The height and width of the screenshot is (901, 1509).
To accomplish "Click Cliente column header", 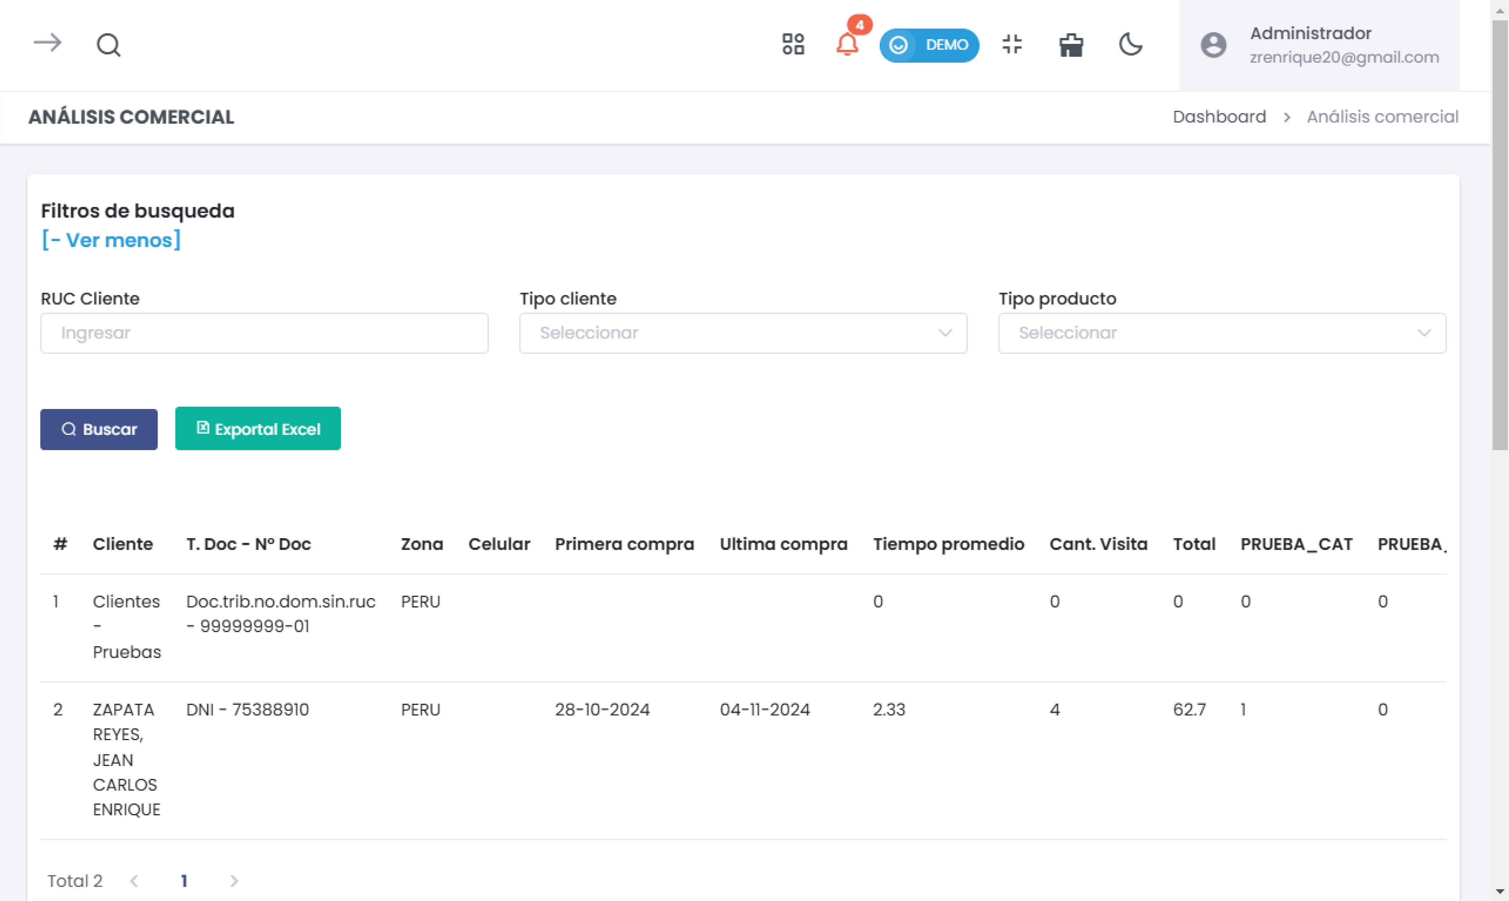I will 122,544.
